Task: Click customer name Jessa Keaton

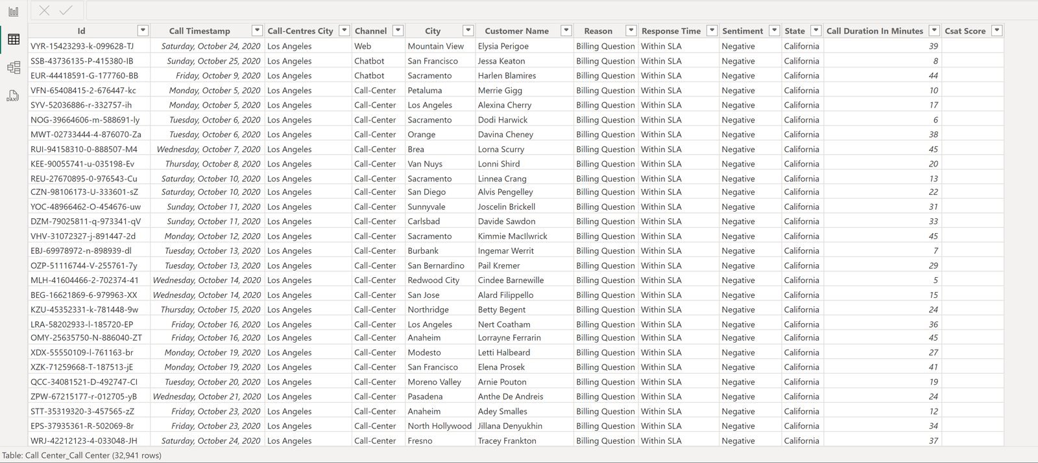Action: (x=501, y=61)
